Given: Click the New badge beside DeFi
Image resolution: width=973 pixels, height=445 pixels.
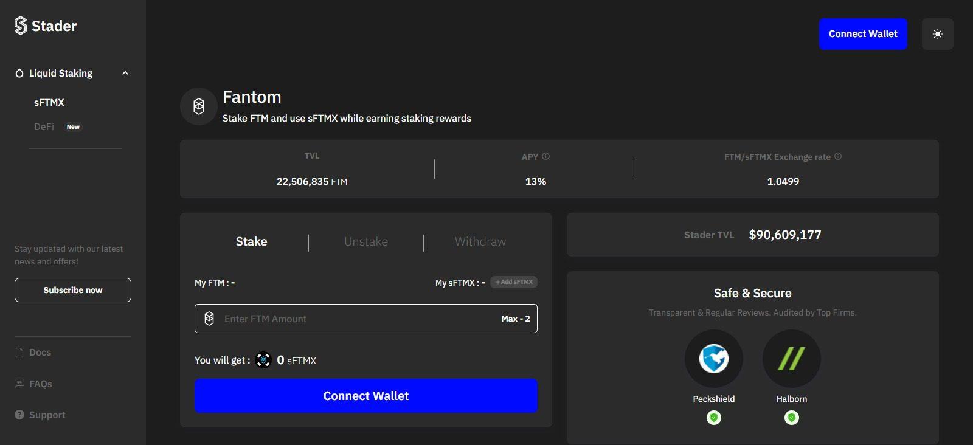Looking at the screenshot, I should (73, 127).
